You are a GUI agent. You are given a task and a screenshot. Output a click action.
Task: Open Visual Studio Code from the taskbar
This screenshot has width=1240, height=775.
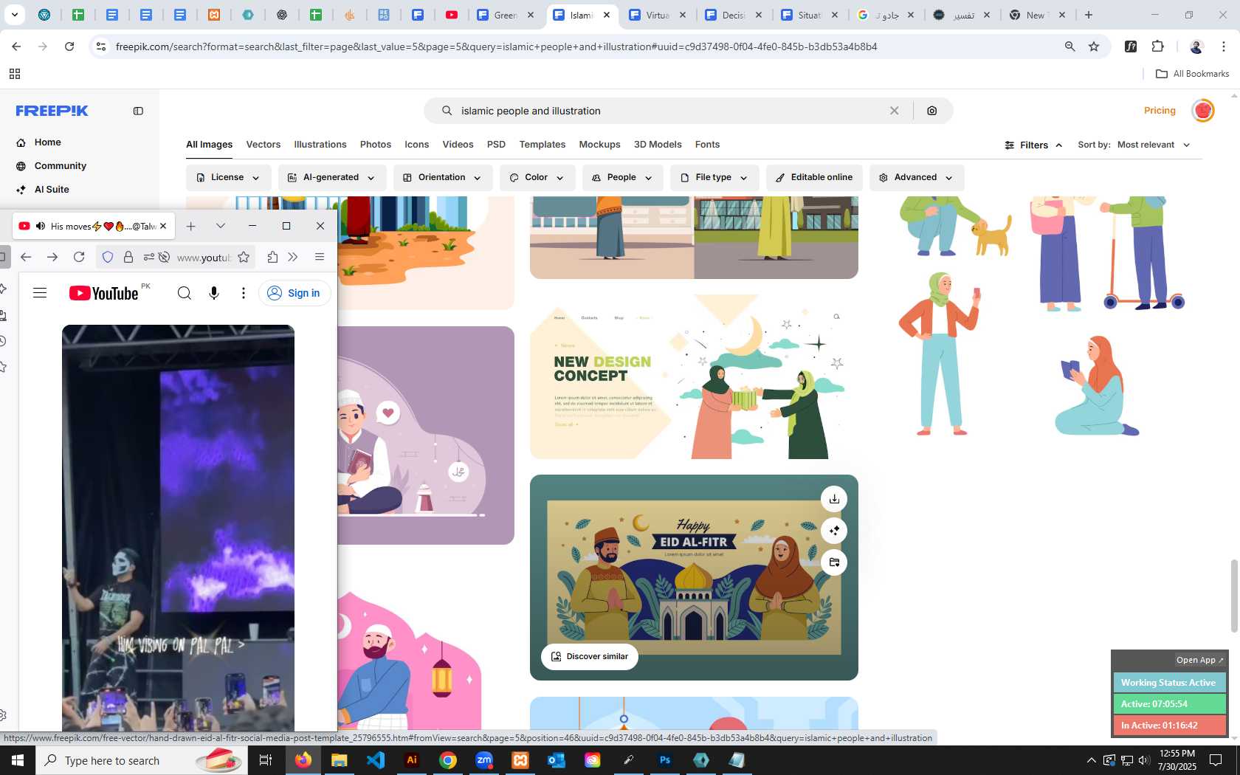click(376, 760)
